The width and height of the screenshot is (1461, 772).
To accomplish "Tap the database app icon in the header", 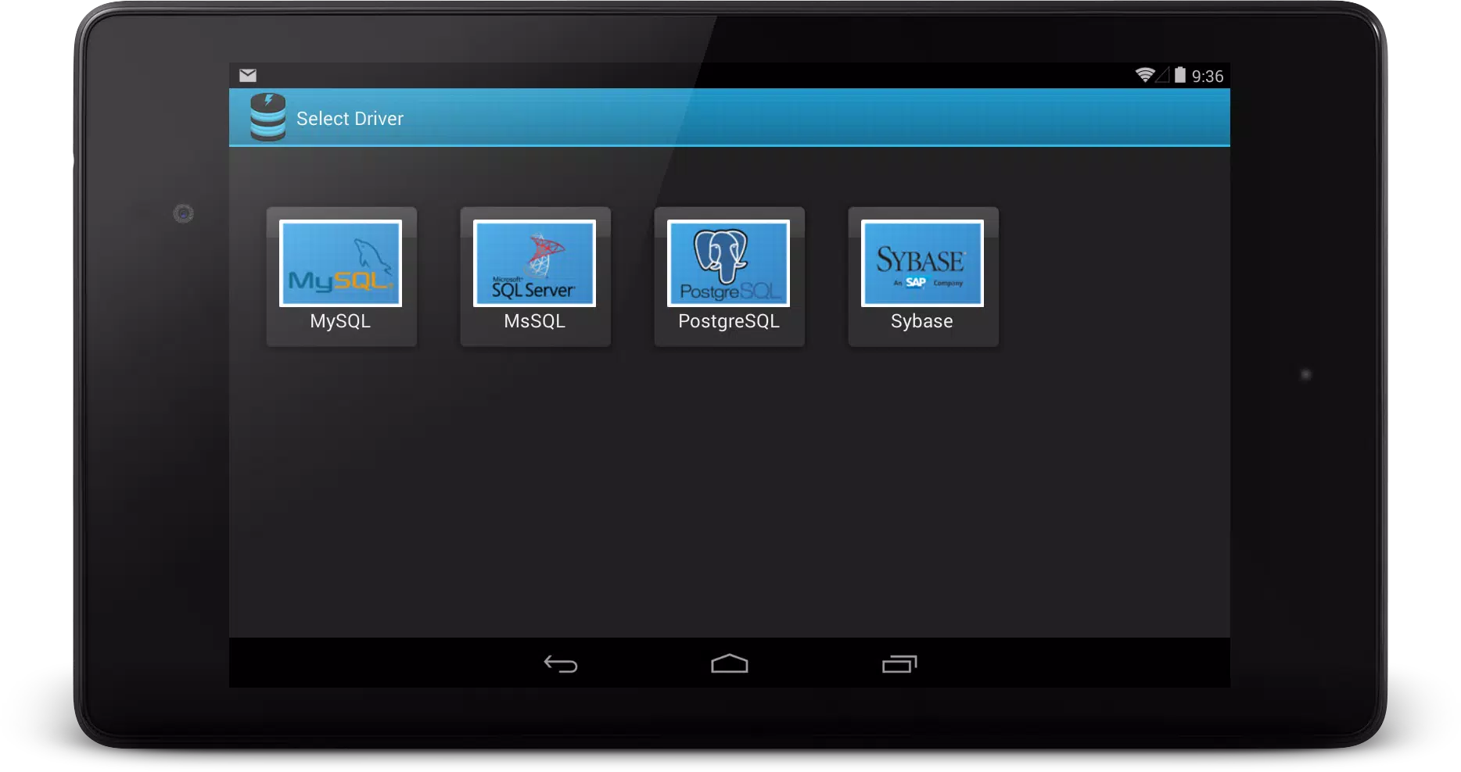I will click(267, 117).
